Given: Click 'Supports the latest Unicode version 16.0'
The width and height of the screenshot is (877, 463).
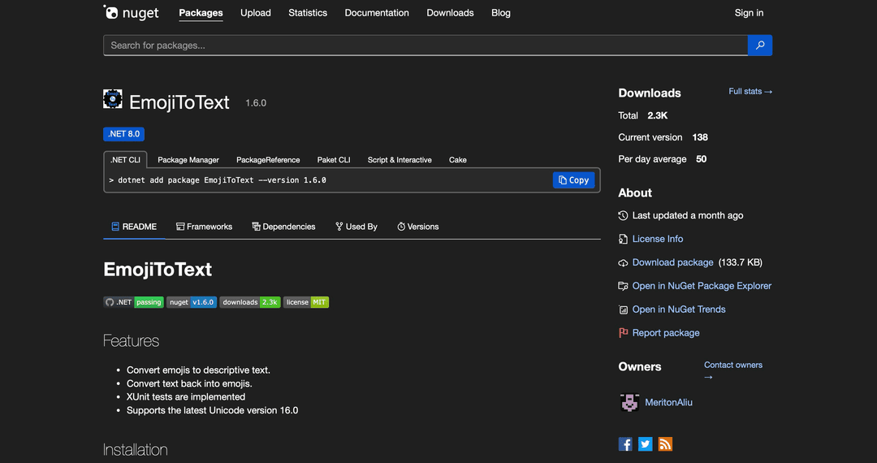Looking at the screenshot, I should click(213, 410).
